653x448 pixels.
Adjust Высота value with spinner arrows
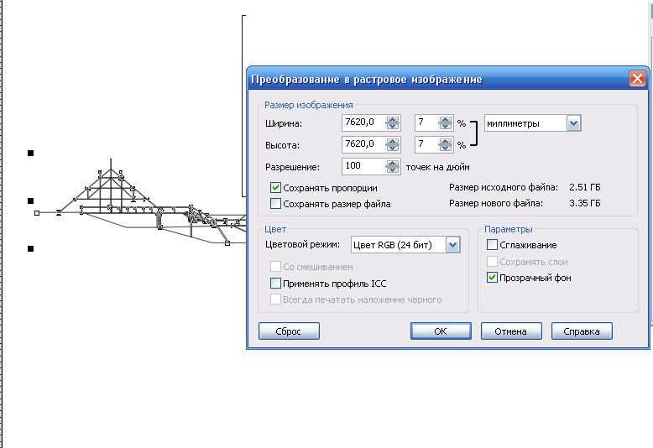(x=392, y=144)
